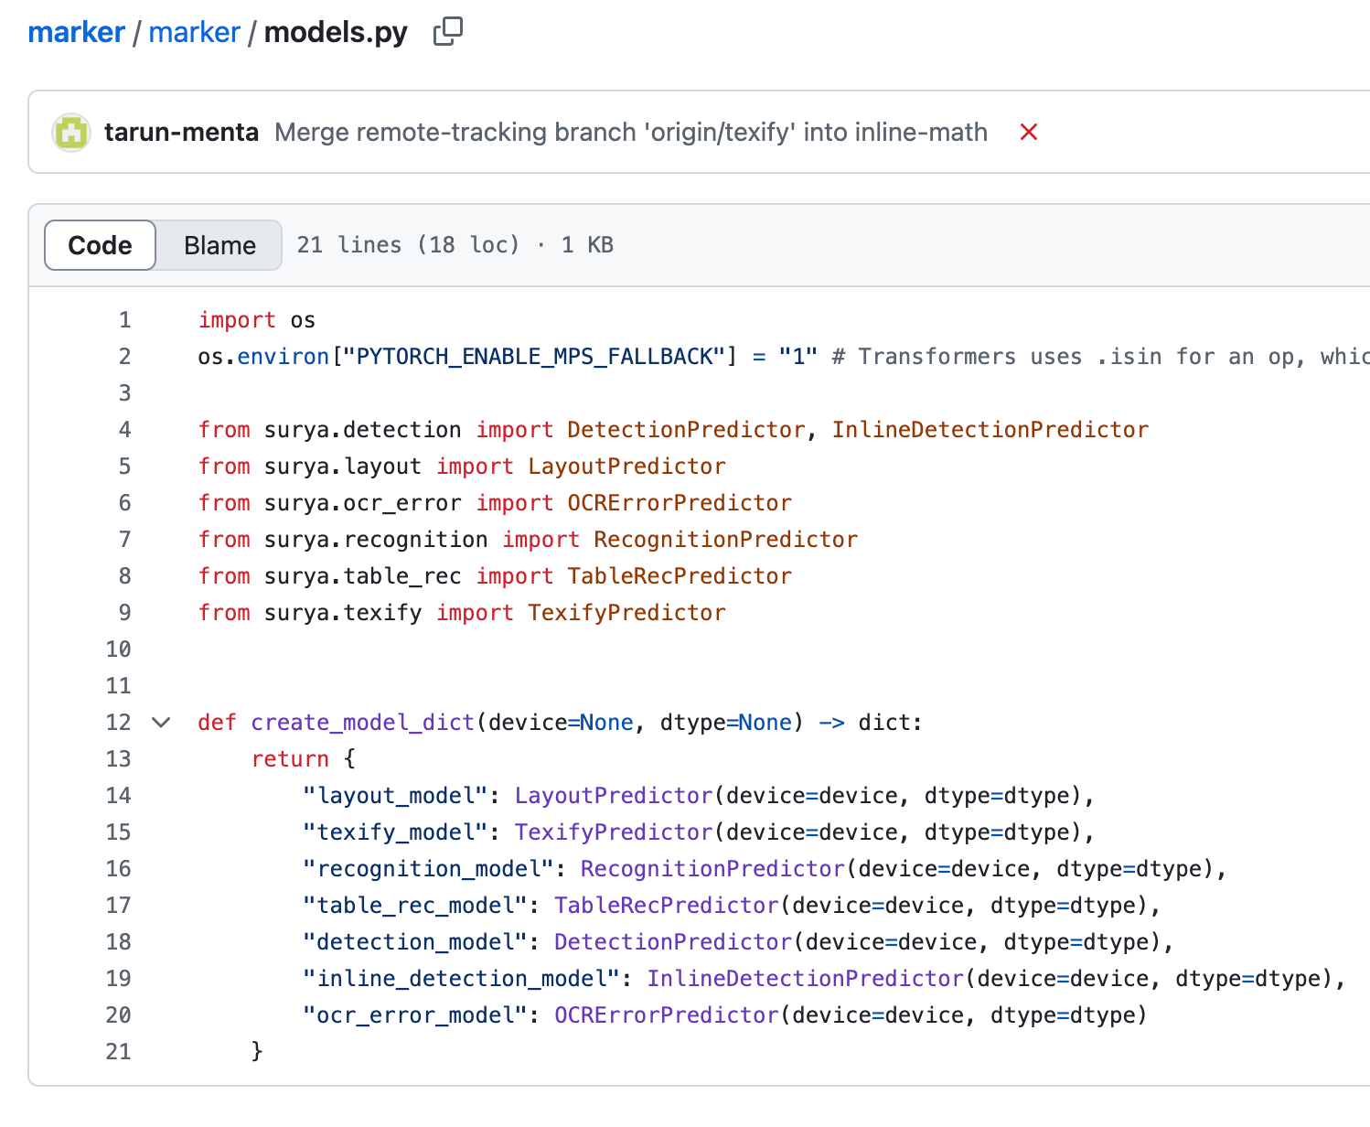Viewport: 1370px width, 1127px height.
Task: Open the merge remote-tracking branch commit message
Action: [630, 133]
